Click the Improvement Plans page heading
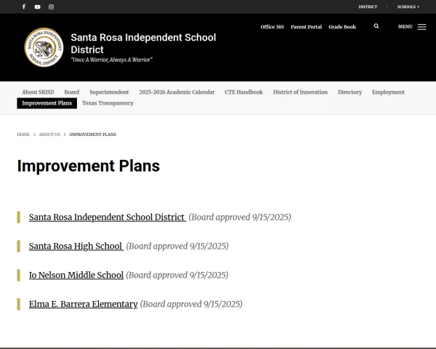The width and height of the screenshot is (436, 349). tap(89, 166)
